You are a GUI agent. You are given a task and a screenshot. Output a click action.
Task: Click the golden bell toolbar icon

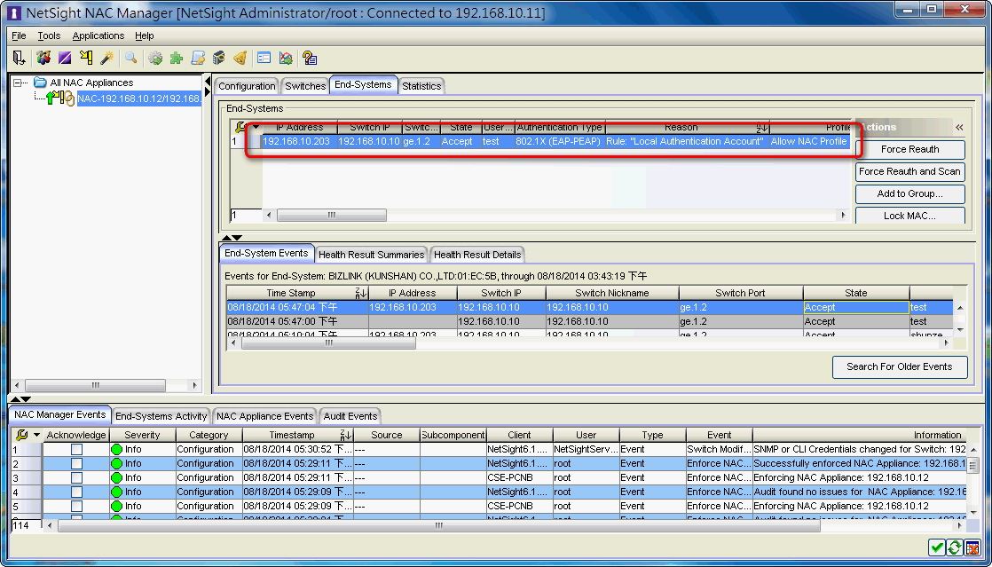240,58
